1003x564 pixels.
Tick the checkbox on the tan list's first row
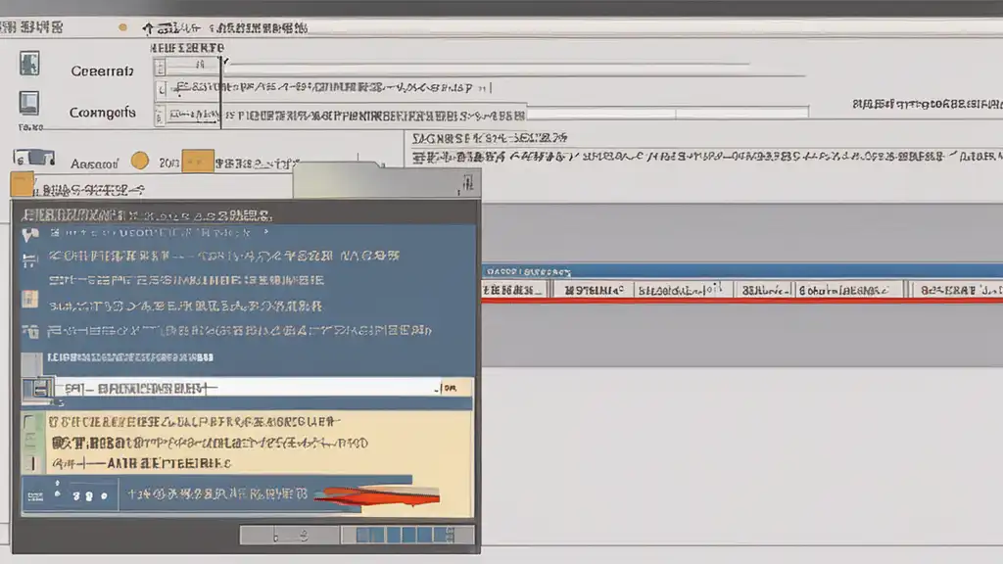(28, 422)
